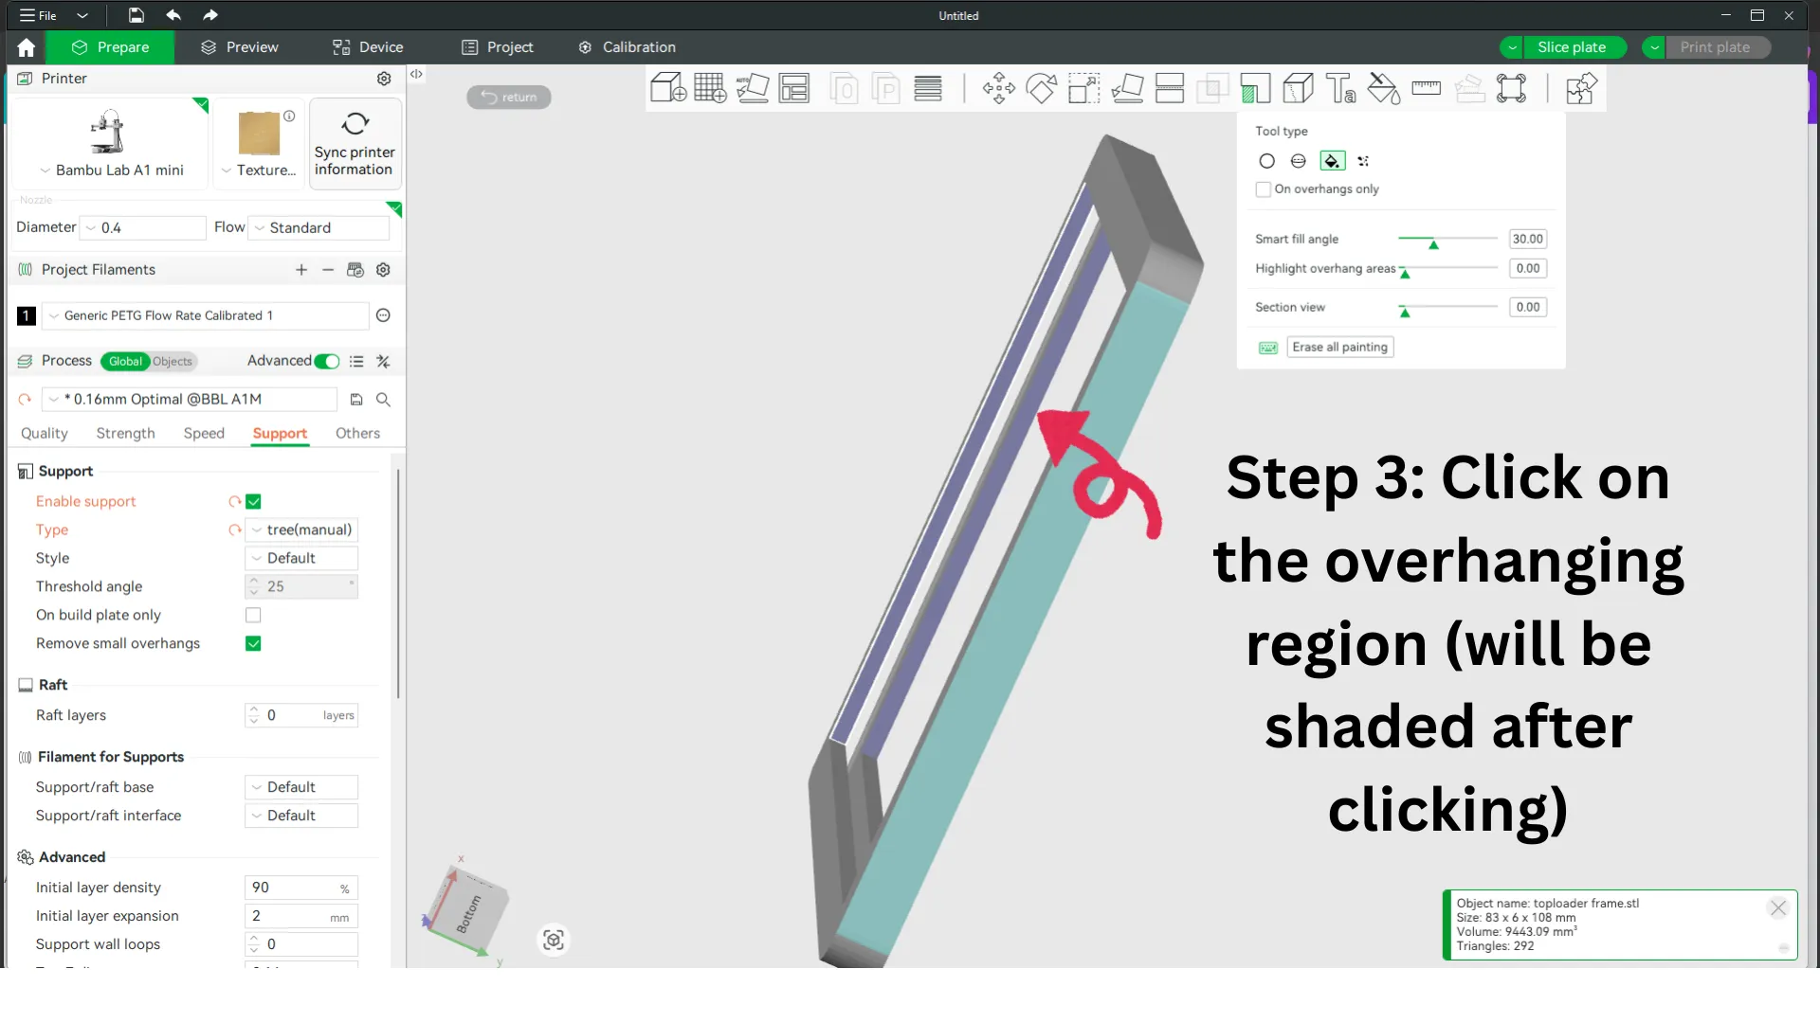Choose the gap fill tool type

click(x=1363, y=161)
